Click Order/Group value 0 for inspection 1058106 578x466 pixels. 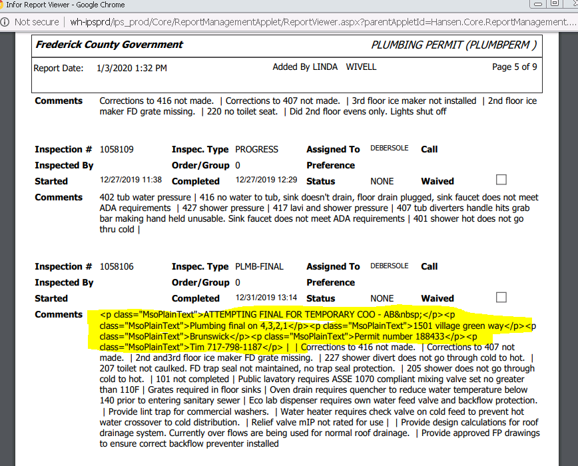point(238,283)
